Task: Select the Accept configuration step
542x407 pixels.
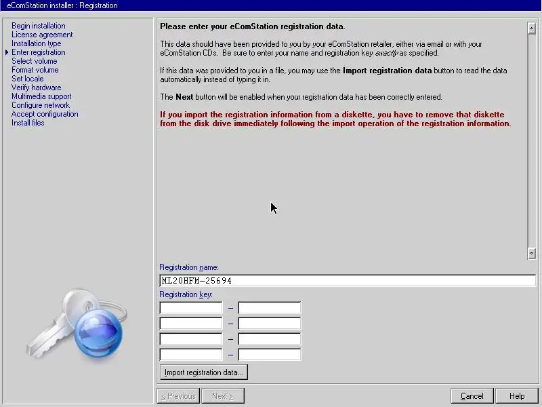Action: [x=45, y=114]
